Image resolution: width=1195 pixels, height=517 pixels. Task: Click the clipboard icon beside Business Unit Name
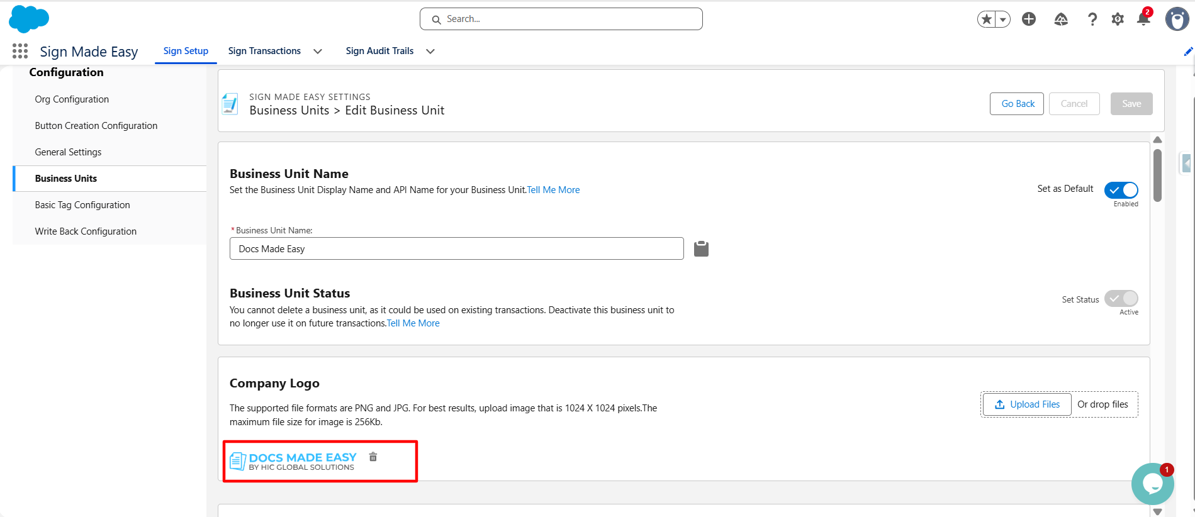[x=701, y=248]
